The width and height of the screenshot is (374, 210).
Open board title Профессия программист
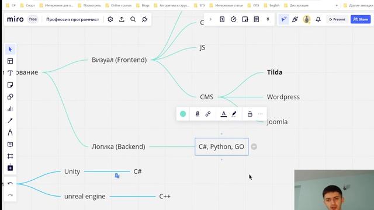click(72, 19)
